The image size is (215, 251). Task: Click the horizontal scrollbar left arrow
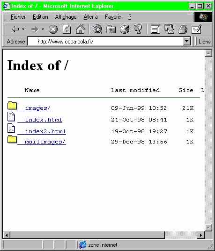tap(7, 235)
